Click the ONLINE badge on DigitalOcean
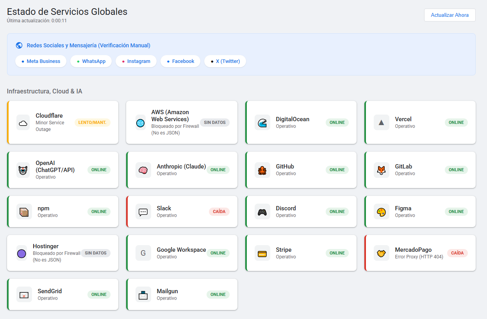Viewport: 487px width, 319px height. pos(337,123)
